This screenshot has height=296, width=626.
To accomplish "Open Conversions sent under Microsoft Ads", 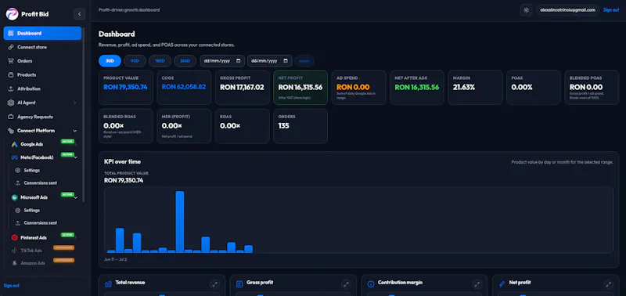I will pyautogui.click(x=41, y=223).
